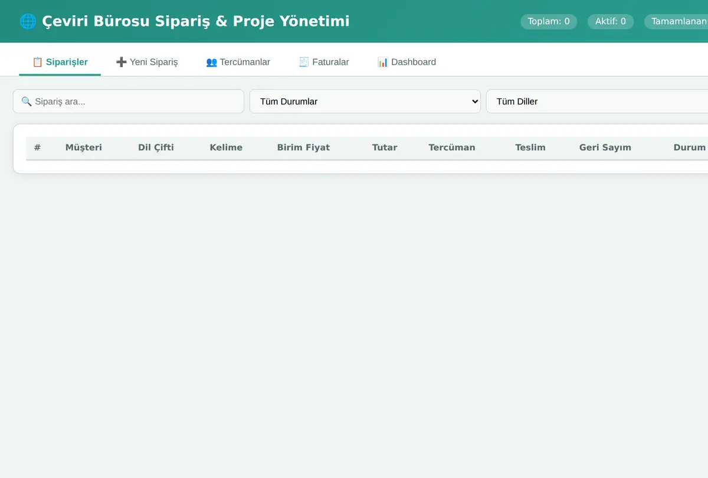Click the Tercüman column header
Image resolution: width=708 pixels, height=478 pixels.
pos(452,147)
